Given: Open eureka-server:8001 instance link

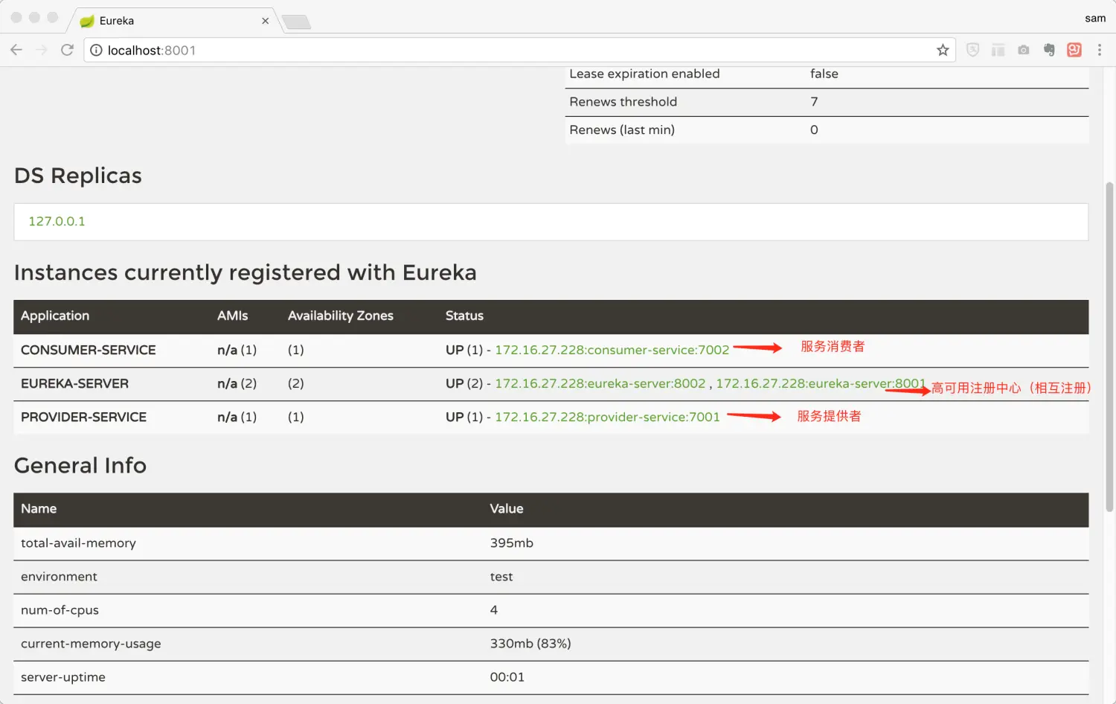Looking at the screenshot, I should pyautogui.click(x=821, y=383).
